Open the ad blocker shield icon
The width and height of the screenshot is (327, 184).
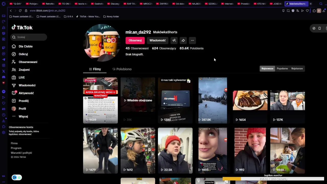[293, 11]
